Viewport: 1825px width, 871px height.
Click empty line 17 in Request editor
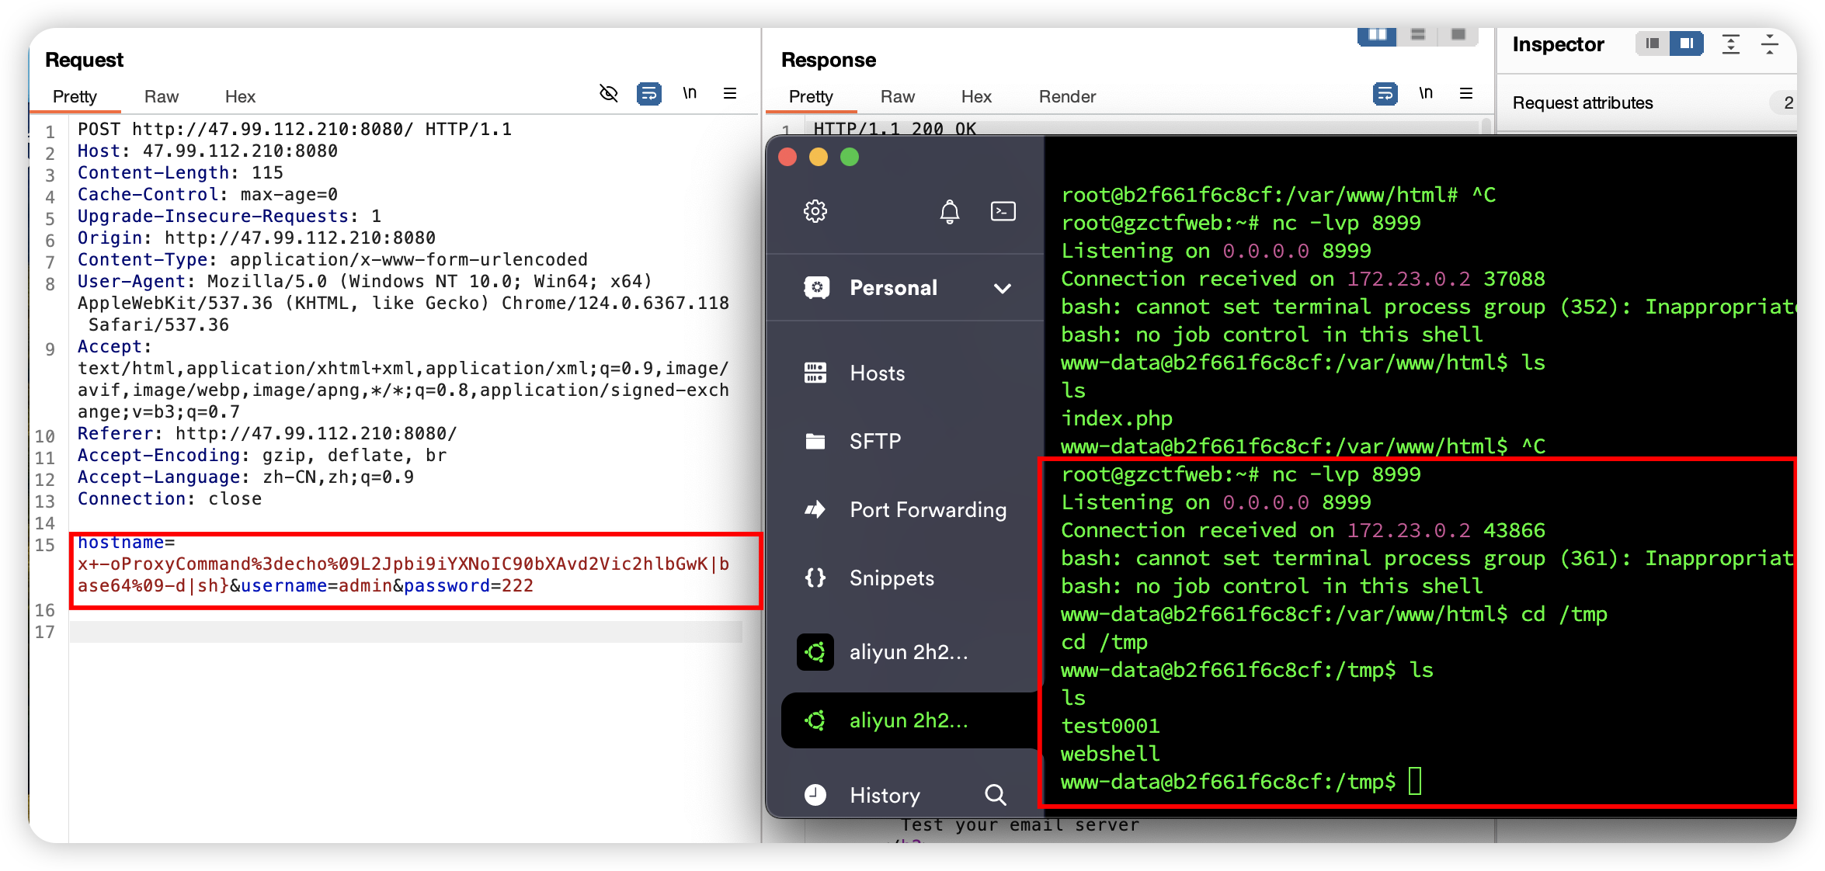405,632
